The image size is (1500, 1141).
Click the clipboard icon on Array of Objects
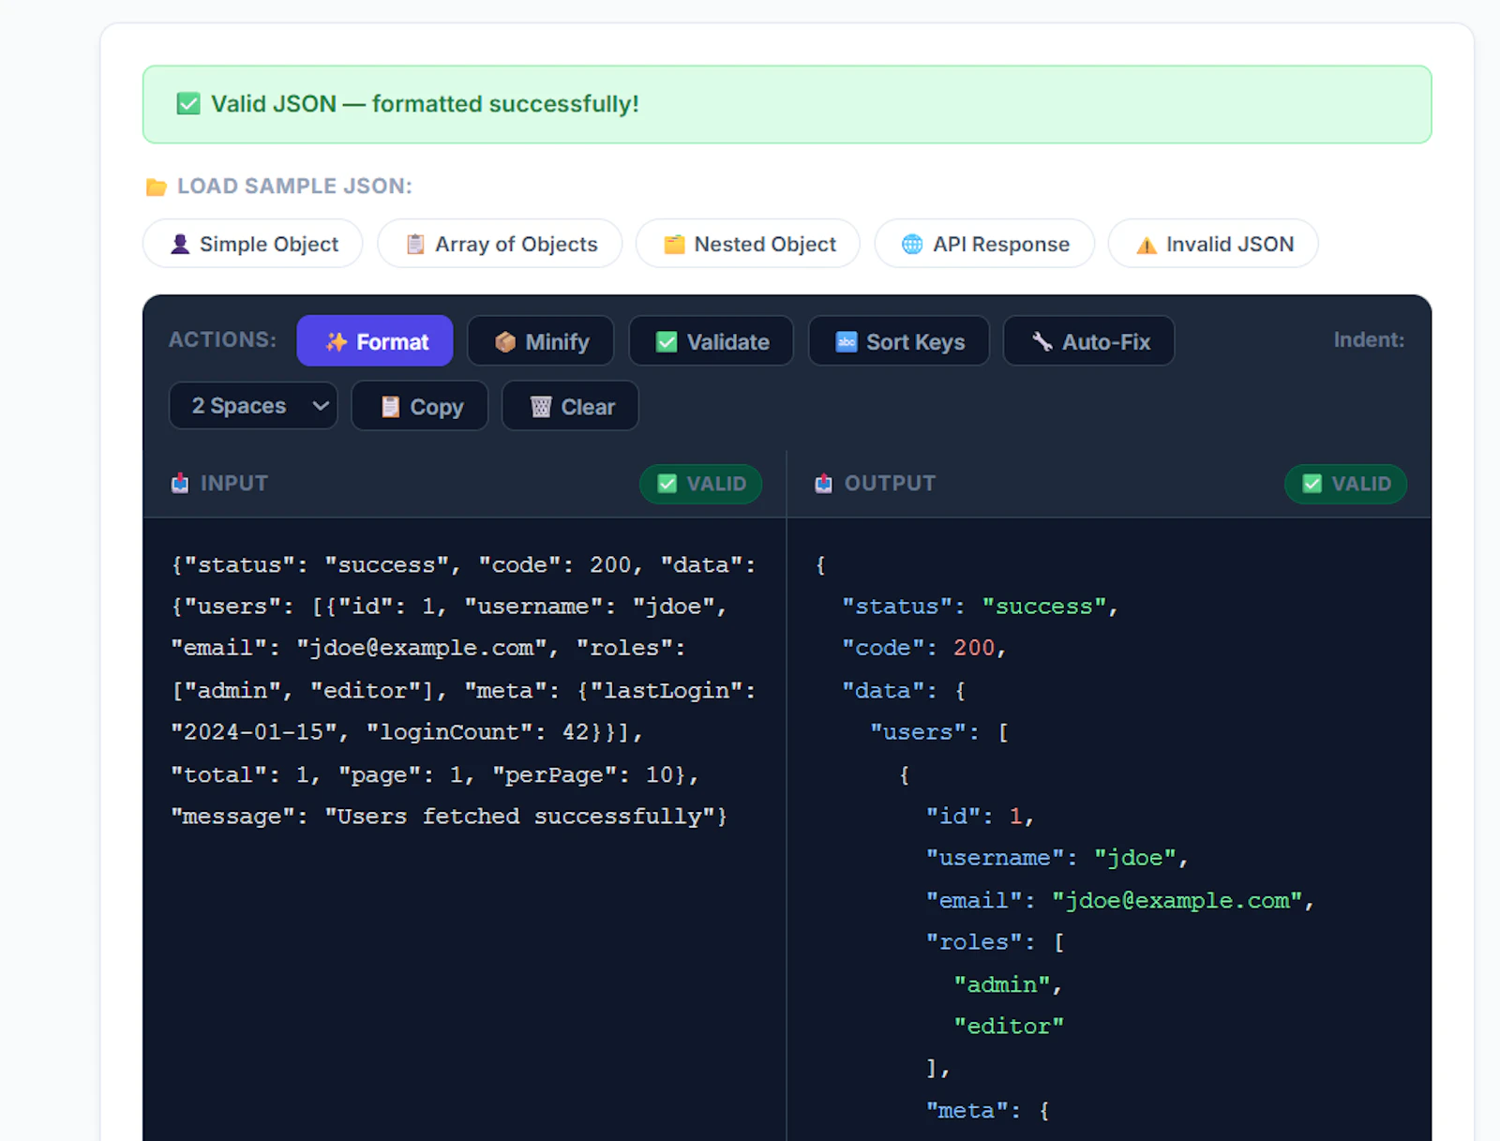415,245
